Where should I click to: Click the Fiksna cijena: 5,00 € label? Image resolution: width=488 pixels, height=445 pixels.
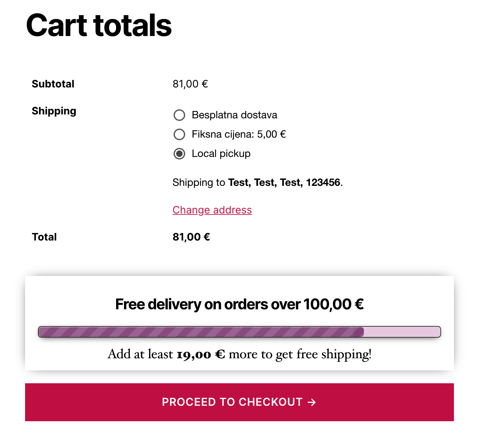click(x=239, y=134)
